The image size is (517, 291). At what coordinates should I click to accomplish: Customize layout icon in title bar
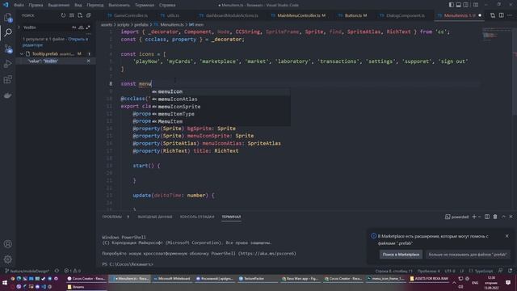point(476,5)
